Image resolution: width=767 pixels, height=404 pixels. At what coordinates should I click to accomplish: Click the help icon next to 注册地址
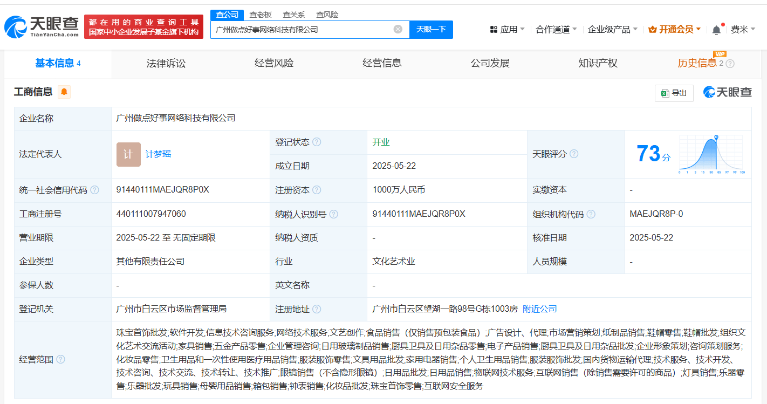tap(317, 309)
